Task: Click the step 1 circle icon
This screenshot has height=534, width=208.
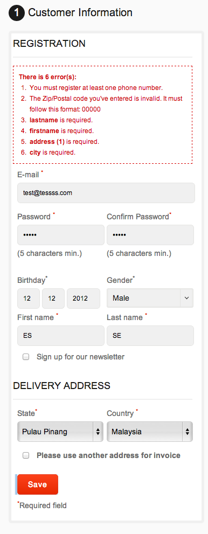Action: pyautogui.click(x=17, y=13)
